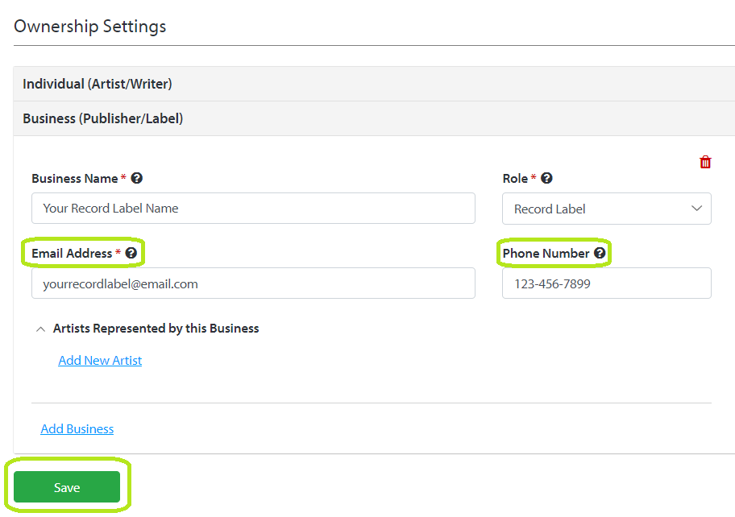Open the help icon next to Role

546,178
